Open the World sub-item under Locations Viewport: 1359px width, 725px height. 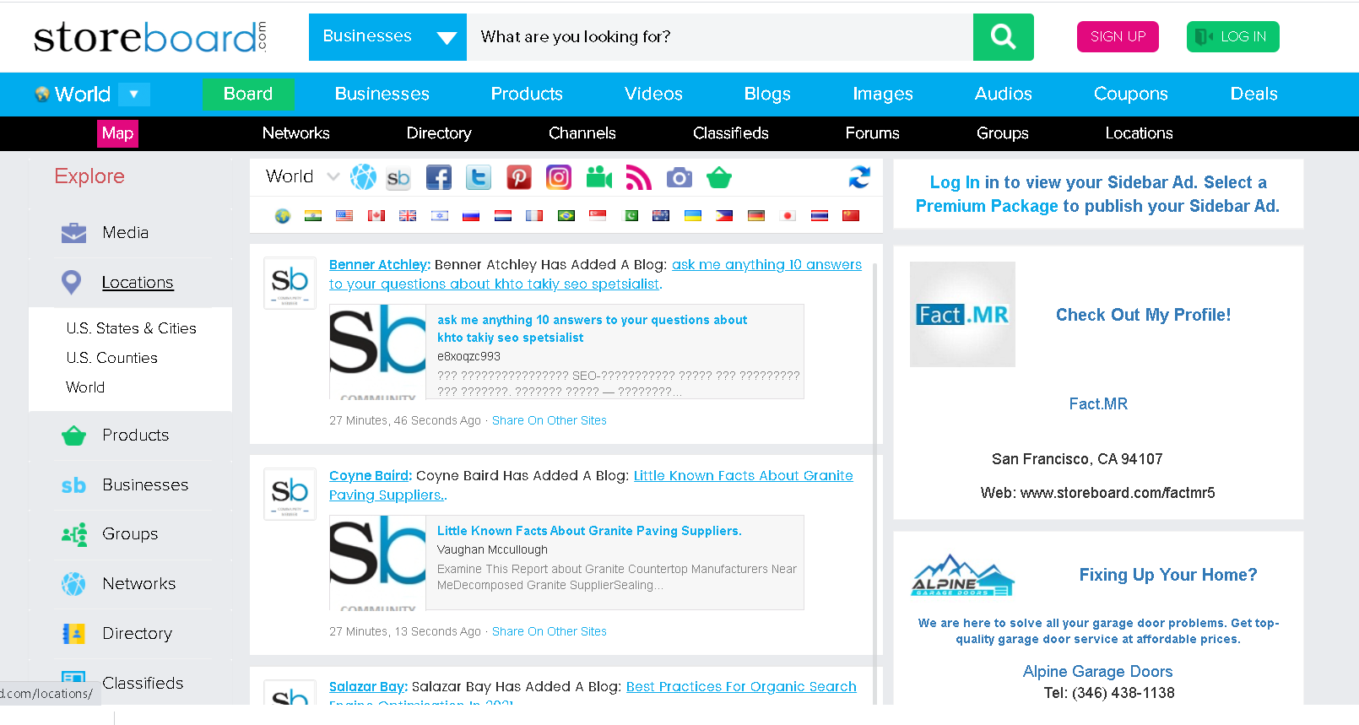click(x=85, y=387)
